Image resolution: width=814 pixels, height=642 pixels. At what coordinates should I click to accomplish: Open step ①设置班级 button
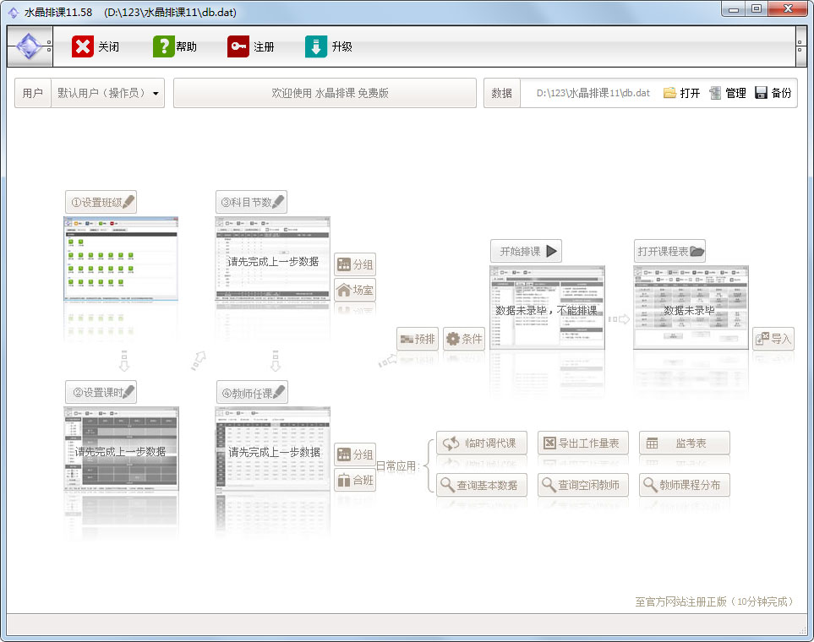pyautogui.click(x=101, y=203)
